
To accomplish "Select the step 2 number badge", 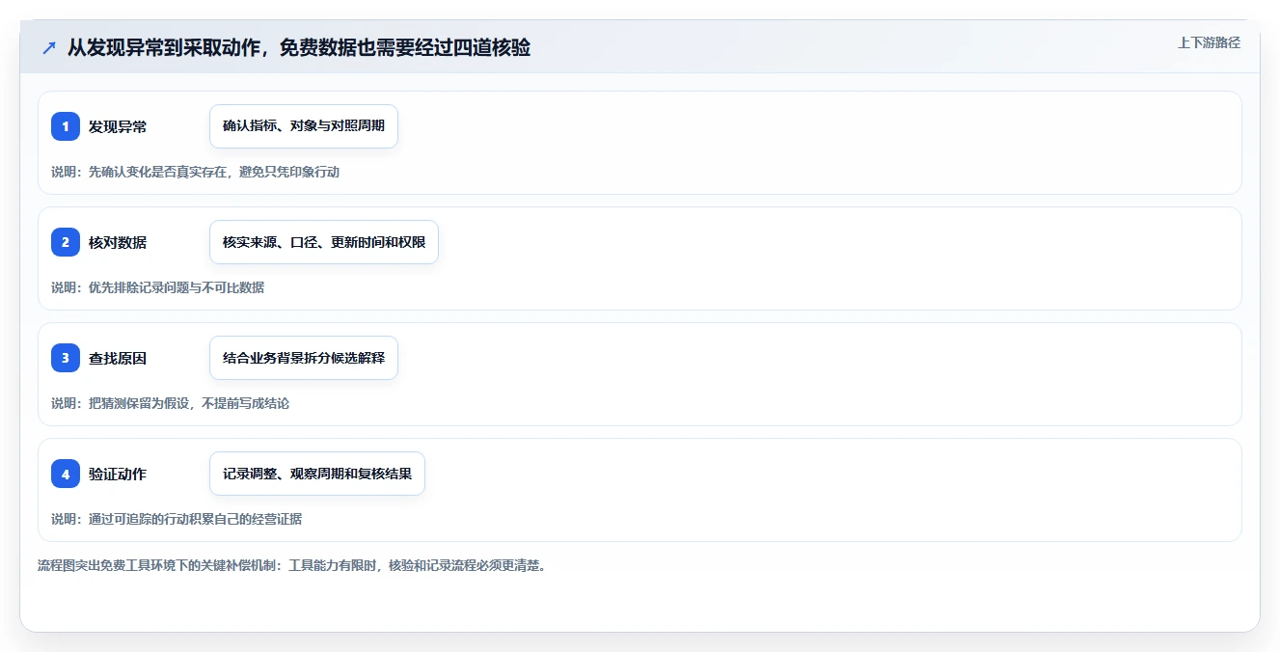I will coord(66,242).
